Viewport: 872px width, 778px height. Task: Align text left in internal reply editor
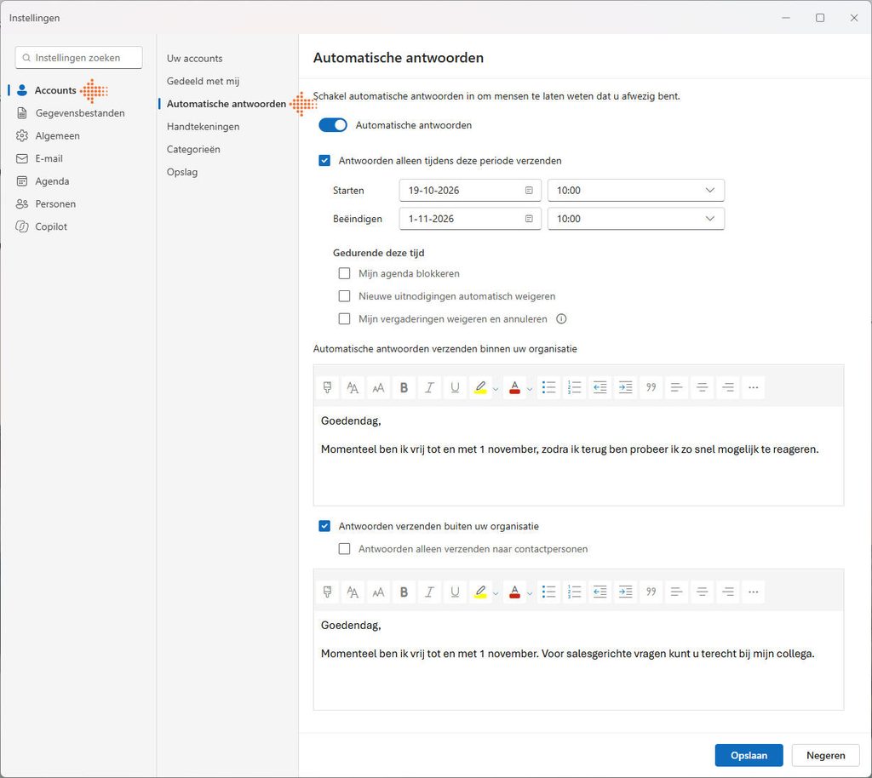tap(677, 387)
